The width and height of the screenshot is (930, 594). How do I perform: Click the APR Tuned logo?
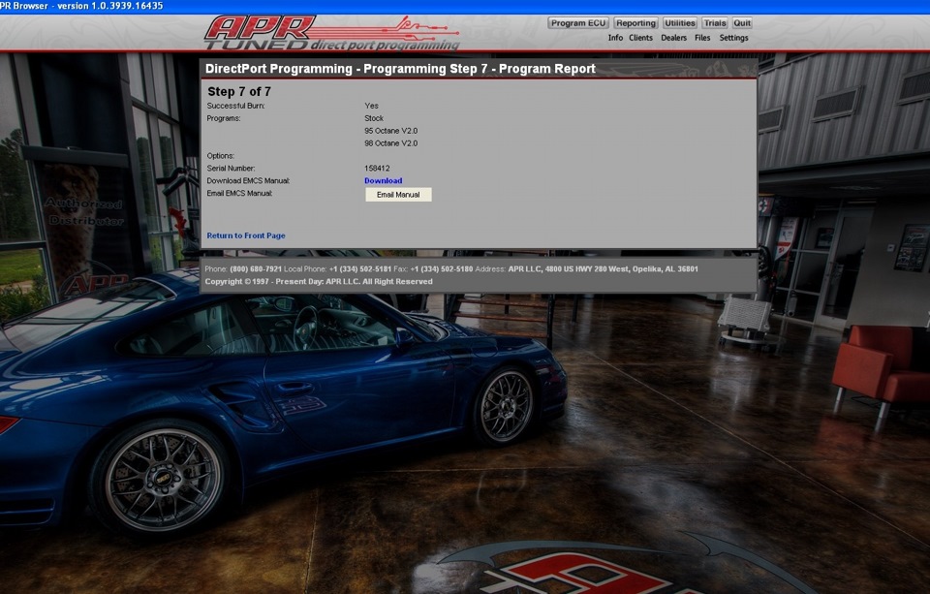[x=332, y=33]
